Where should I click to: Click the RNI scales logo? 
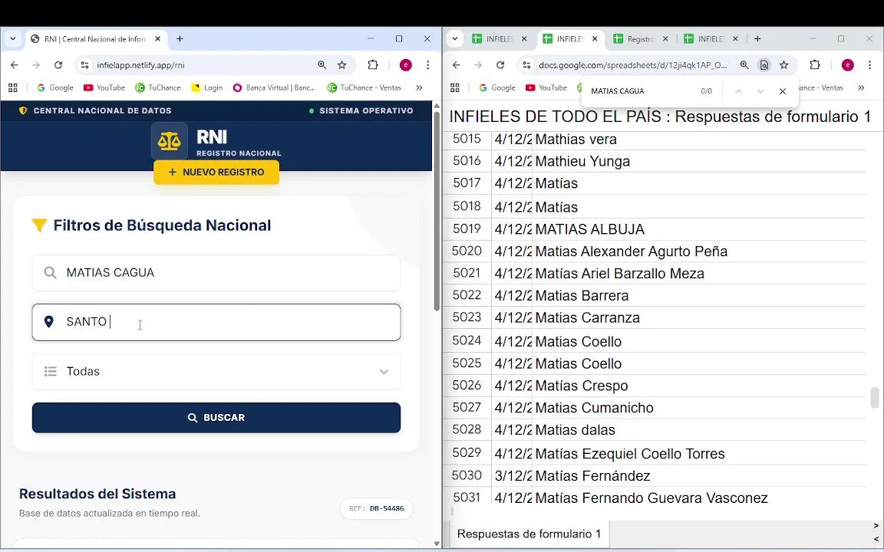[169, 141]
